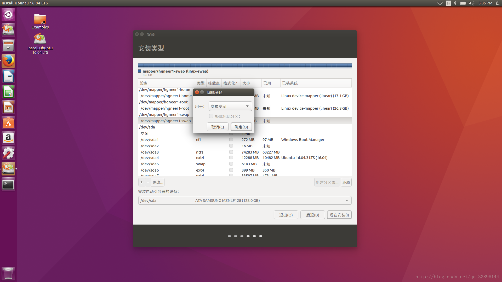This screenshot has width=502, height=282.
Task: Click the plus button to add partition
Action: 141,182
